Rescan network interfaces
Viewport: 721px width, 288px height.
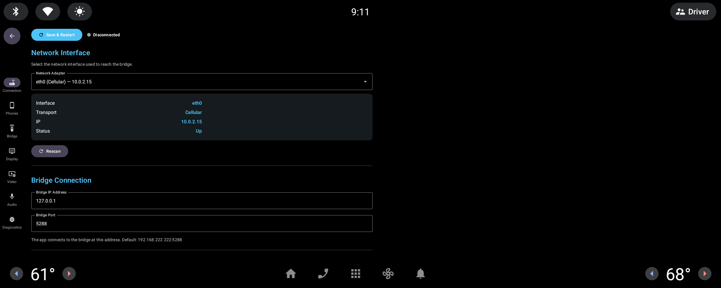tap(50, 151)
